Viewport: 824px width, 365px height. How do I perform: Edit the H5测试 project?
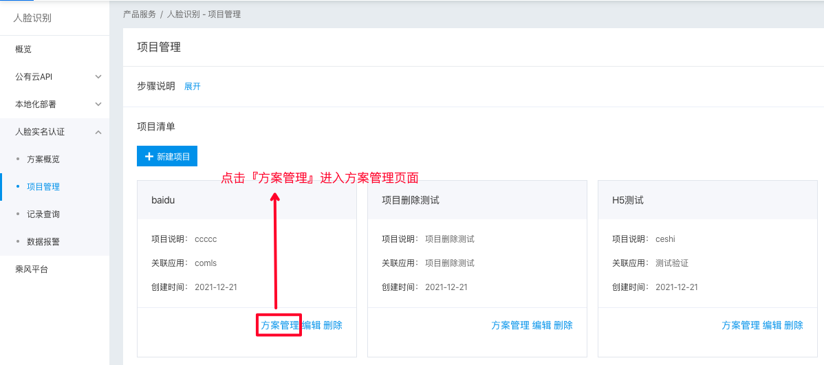point(772,325)
